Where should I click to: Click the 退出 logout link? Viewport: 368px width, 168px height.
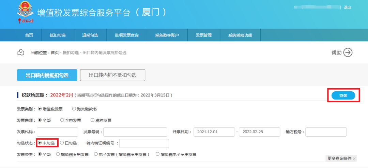(347, 7)
